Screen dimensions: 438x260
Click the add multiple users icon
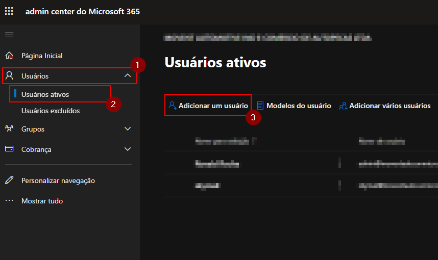(343, 106)
